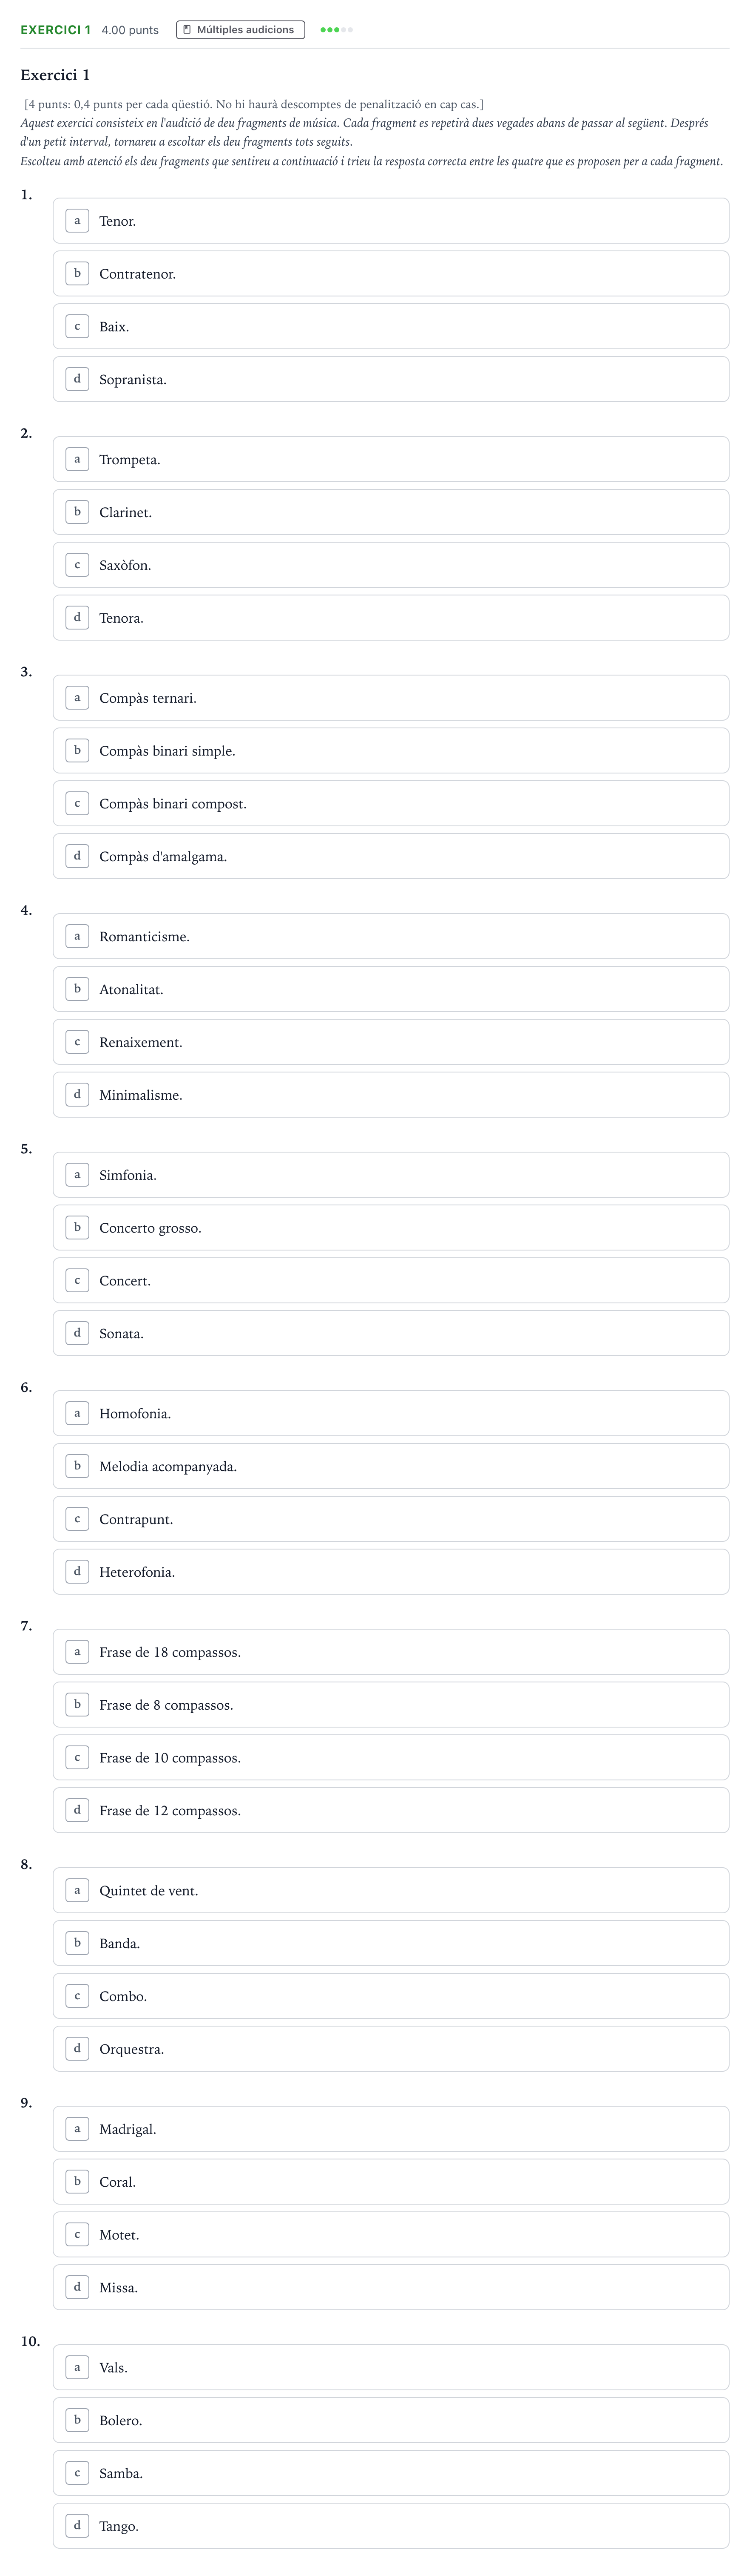The width and height of the screenshot is (750, 2576).
Task: Pick Melodia acompanyada in question 6
Action: click(x=390, y=1466)
